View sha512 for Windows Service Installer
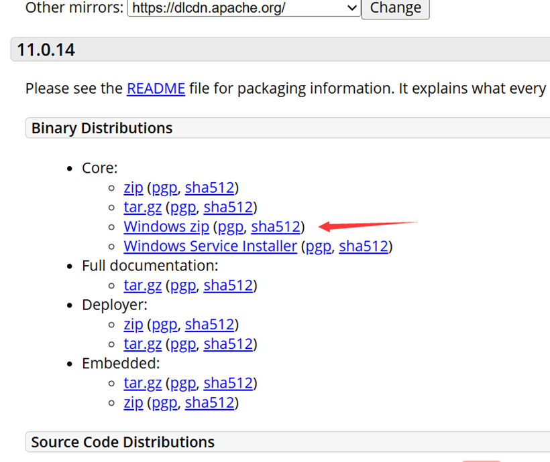 pyautogui.click(x=364, y=246)
